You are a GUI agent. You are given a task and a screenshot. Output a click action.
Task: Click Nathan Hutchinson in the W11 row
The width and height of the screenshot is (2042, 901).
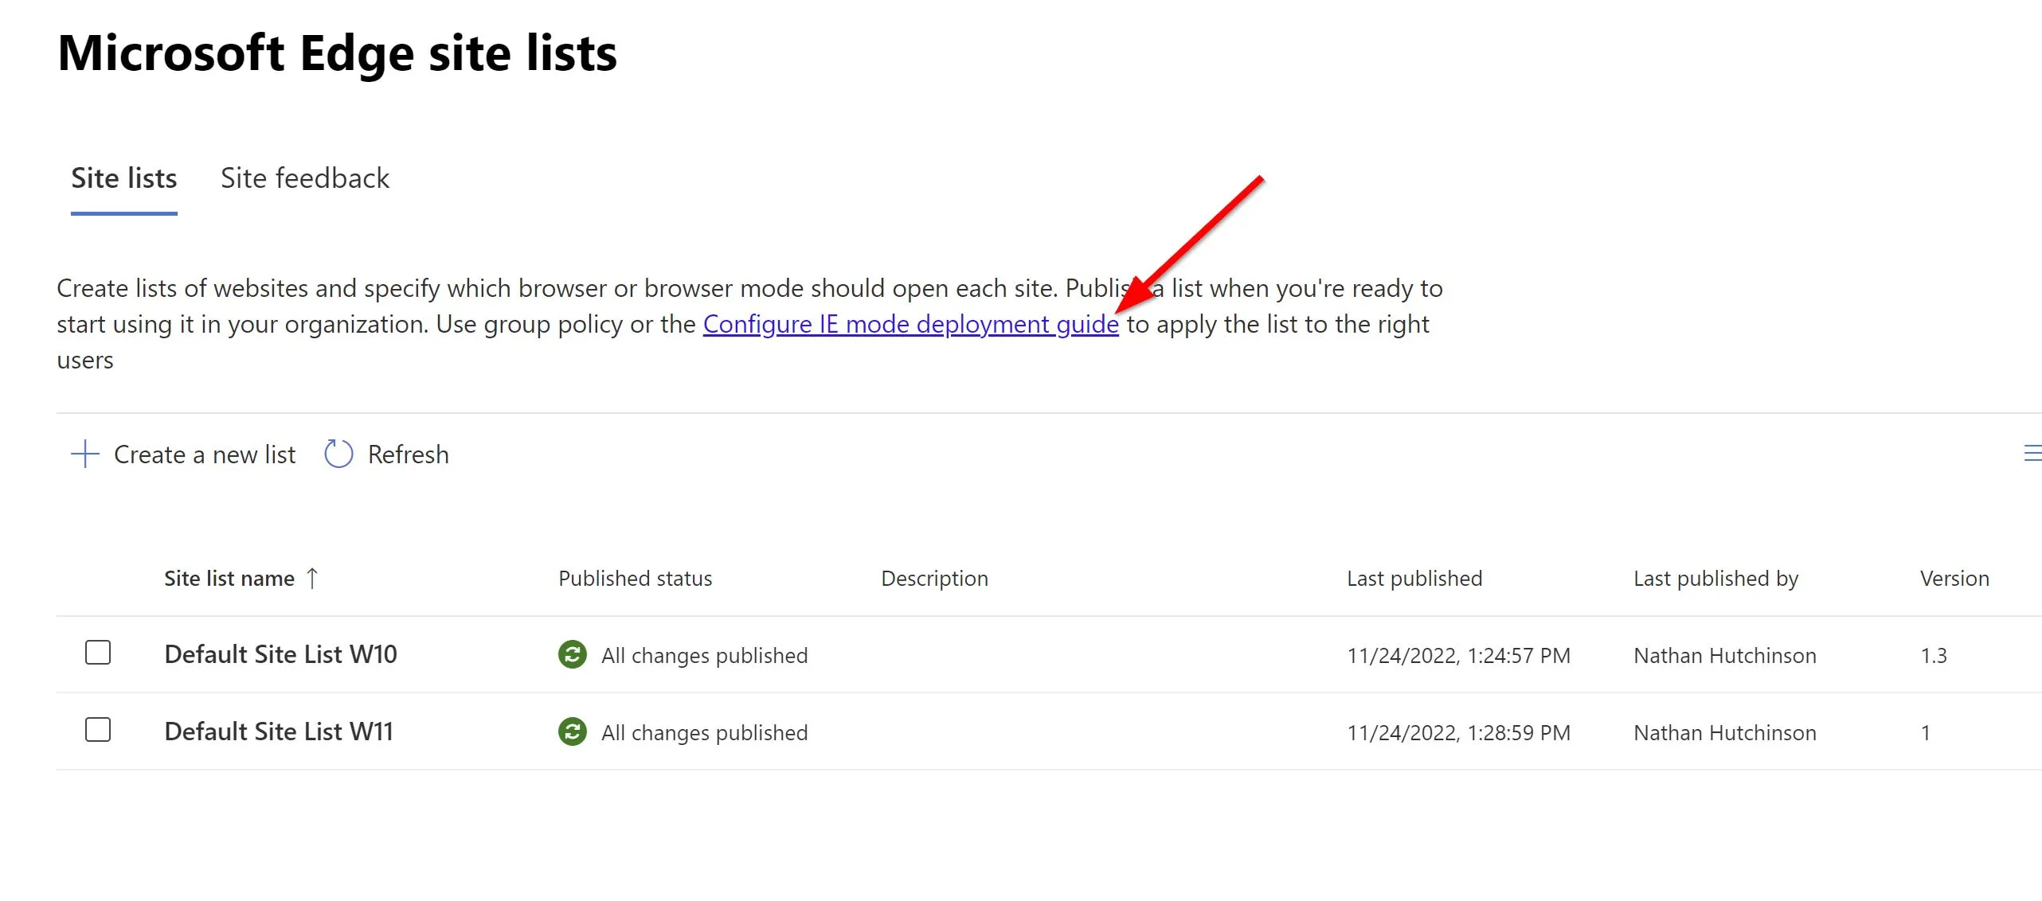pos(1725,733)
